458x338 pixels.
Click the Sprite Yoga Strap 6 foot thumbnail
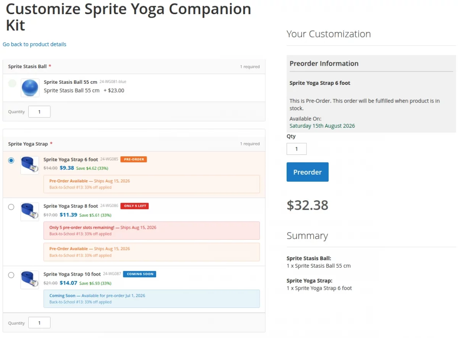30,165
